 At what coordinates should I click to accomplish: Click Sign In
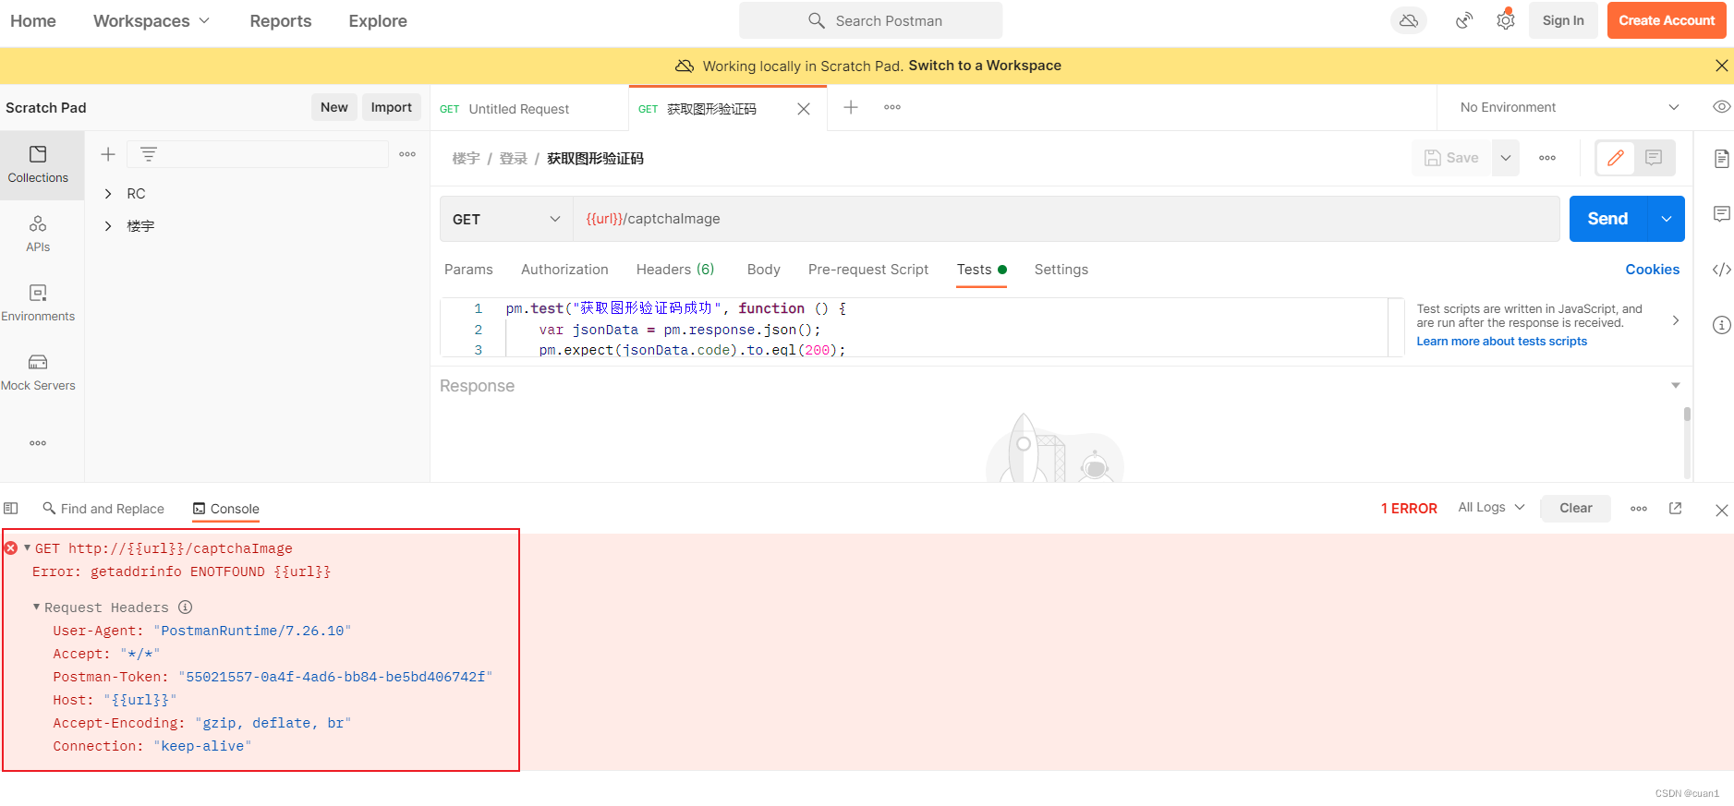coord(1563,20)
